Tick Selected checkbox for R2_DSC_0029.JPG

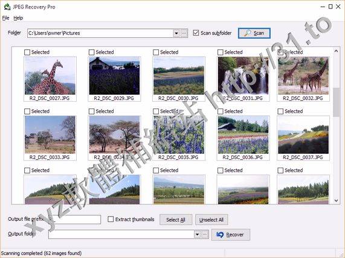(91, 52)
